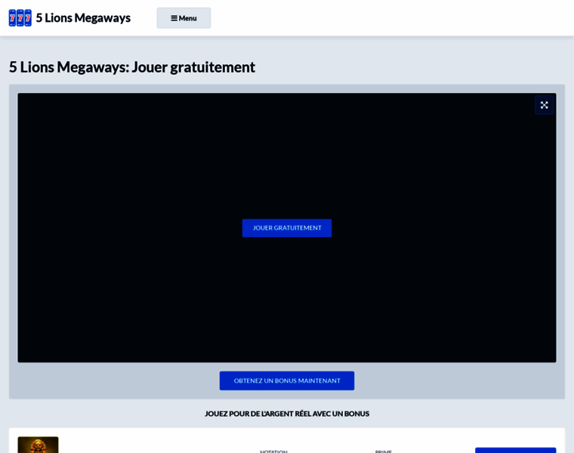Click the JOUER GRATUITEMENT button

pos(287,228)
